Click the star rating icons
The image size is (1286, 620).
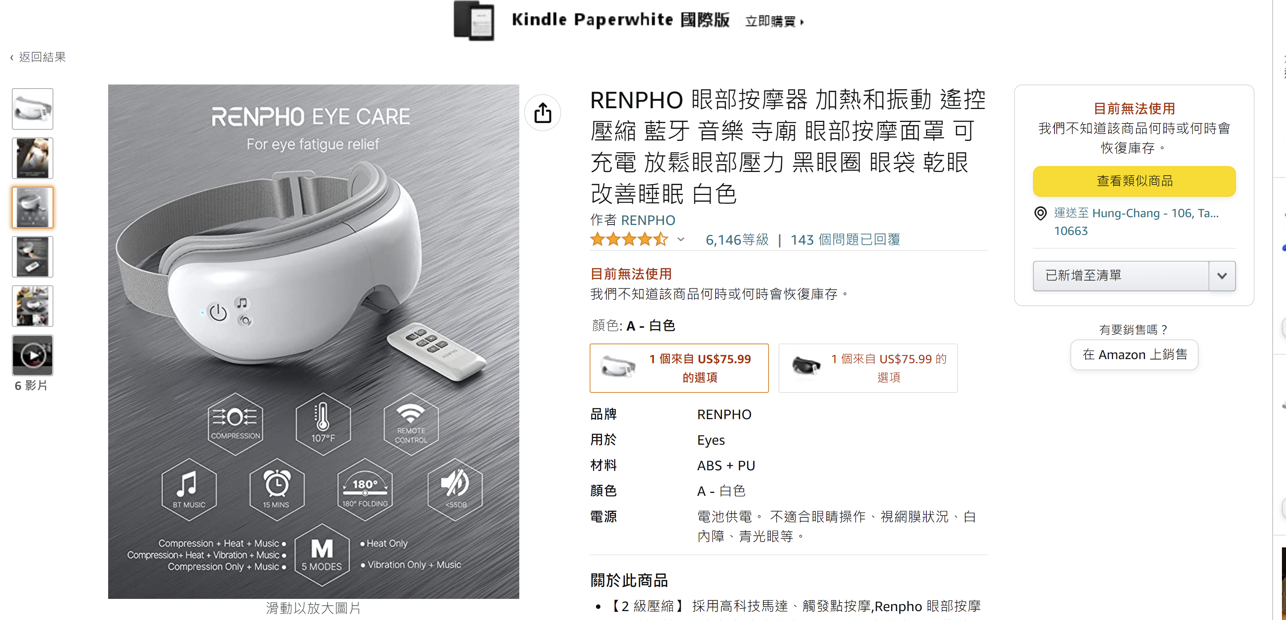629,239
